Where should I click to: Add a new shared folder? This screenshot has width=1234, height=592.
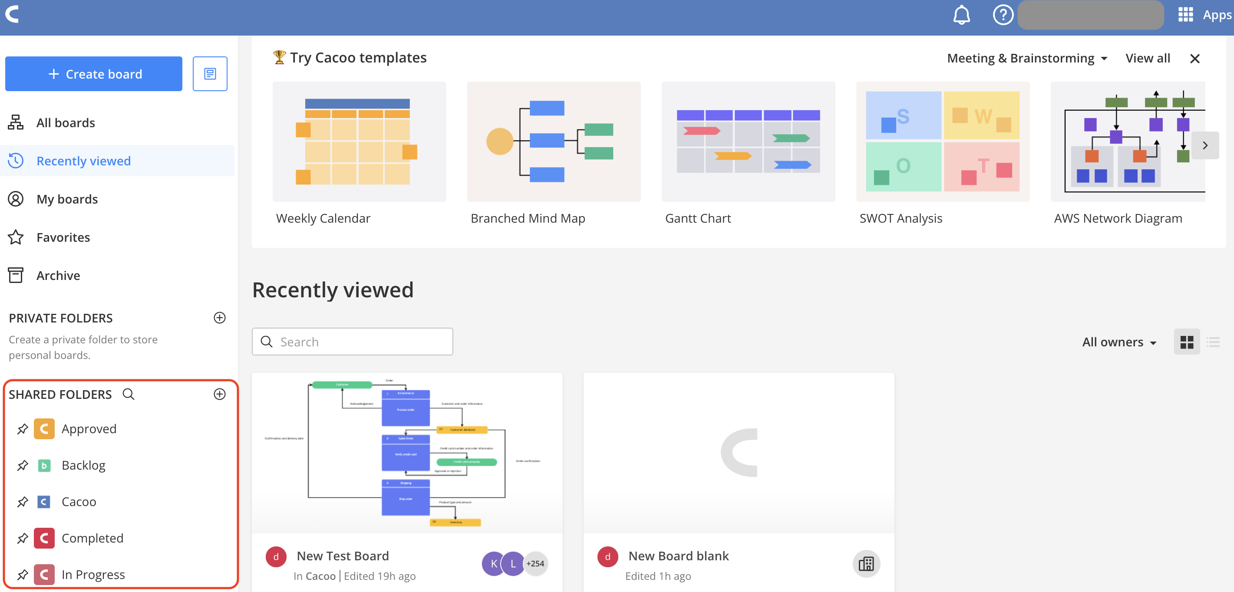pyautogui.click(x=219, y=394)
